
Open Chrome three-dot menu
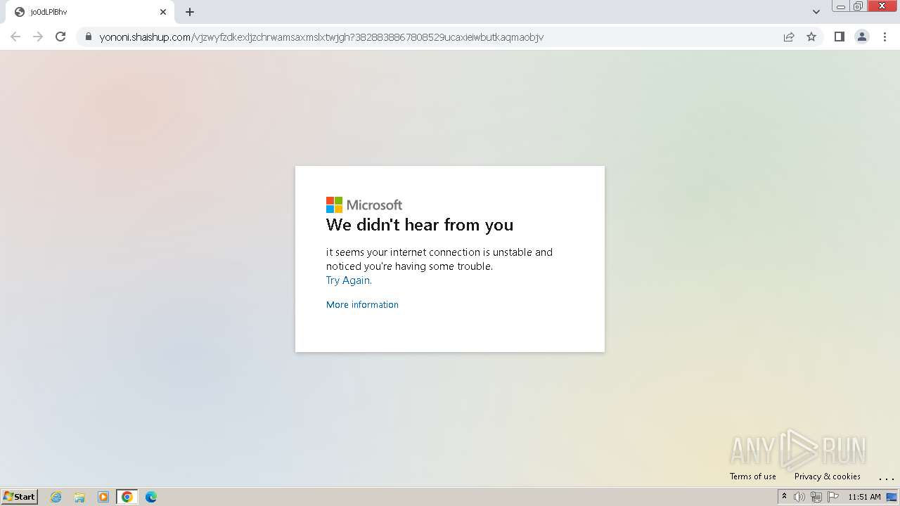[885, 37]
